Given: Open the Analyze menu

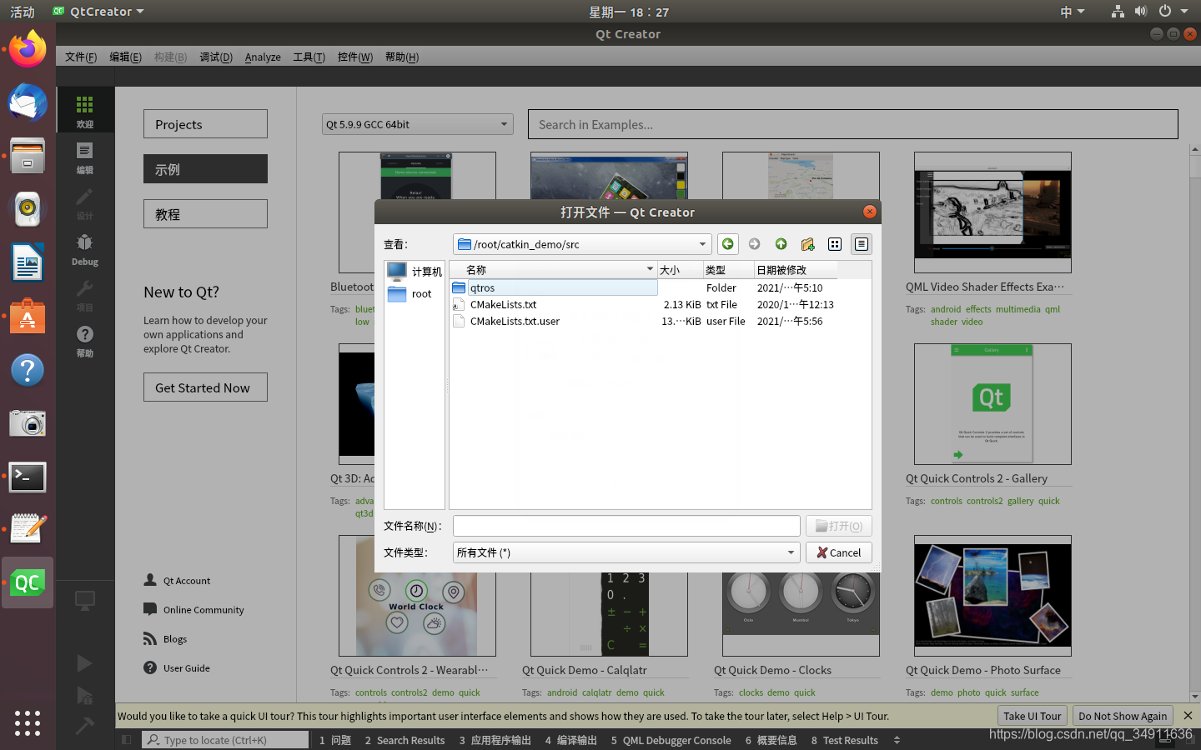Looking at the screenshot, I should point(263,57).
